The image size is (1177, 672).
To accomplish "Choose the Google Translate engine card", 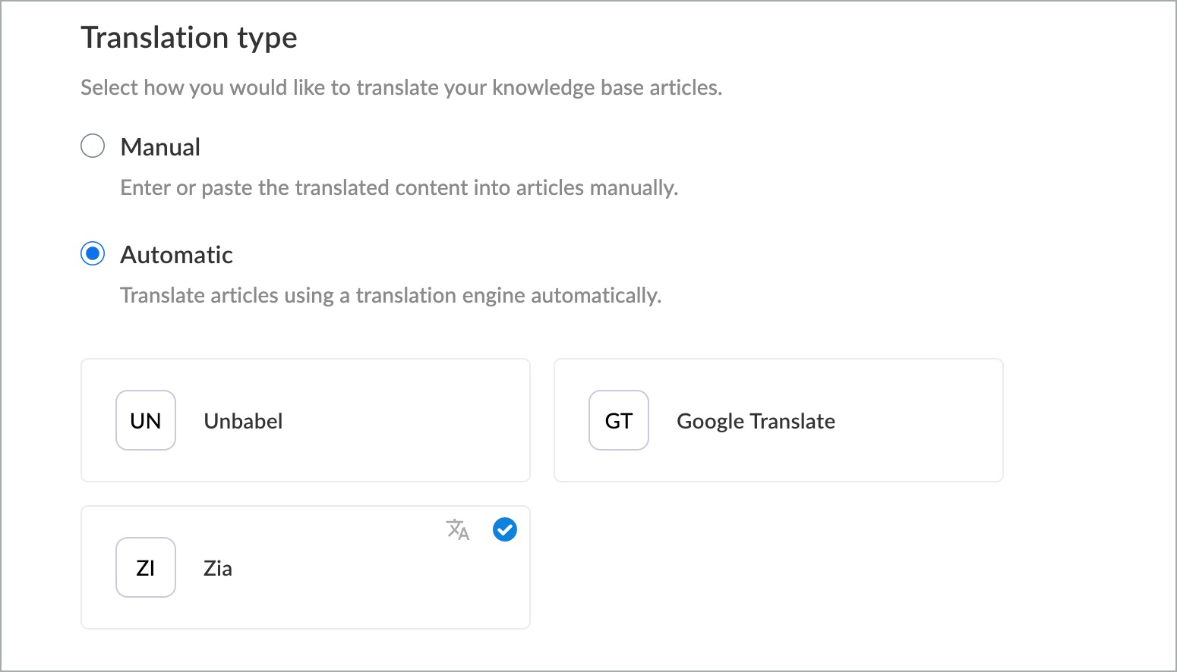I will tap(778, 420).
